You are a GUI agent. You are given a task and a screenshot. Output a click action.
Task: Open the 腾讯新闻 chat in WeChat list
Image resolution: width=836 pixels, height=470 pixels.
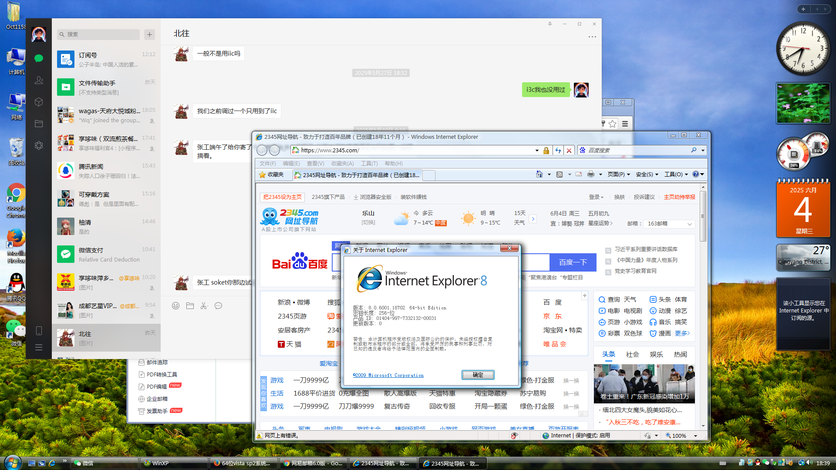(106, 171)
